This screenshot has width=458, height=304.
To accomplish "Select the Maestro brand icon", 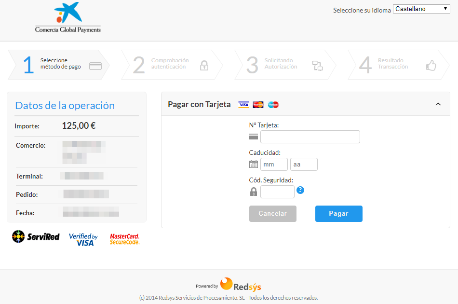I will [273, 104].
